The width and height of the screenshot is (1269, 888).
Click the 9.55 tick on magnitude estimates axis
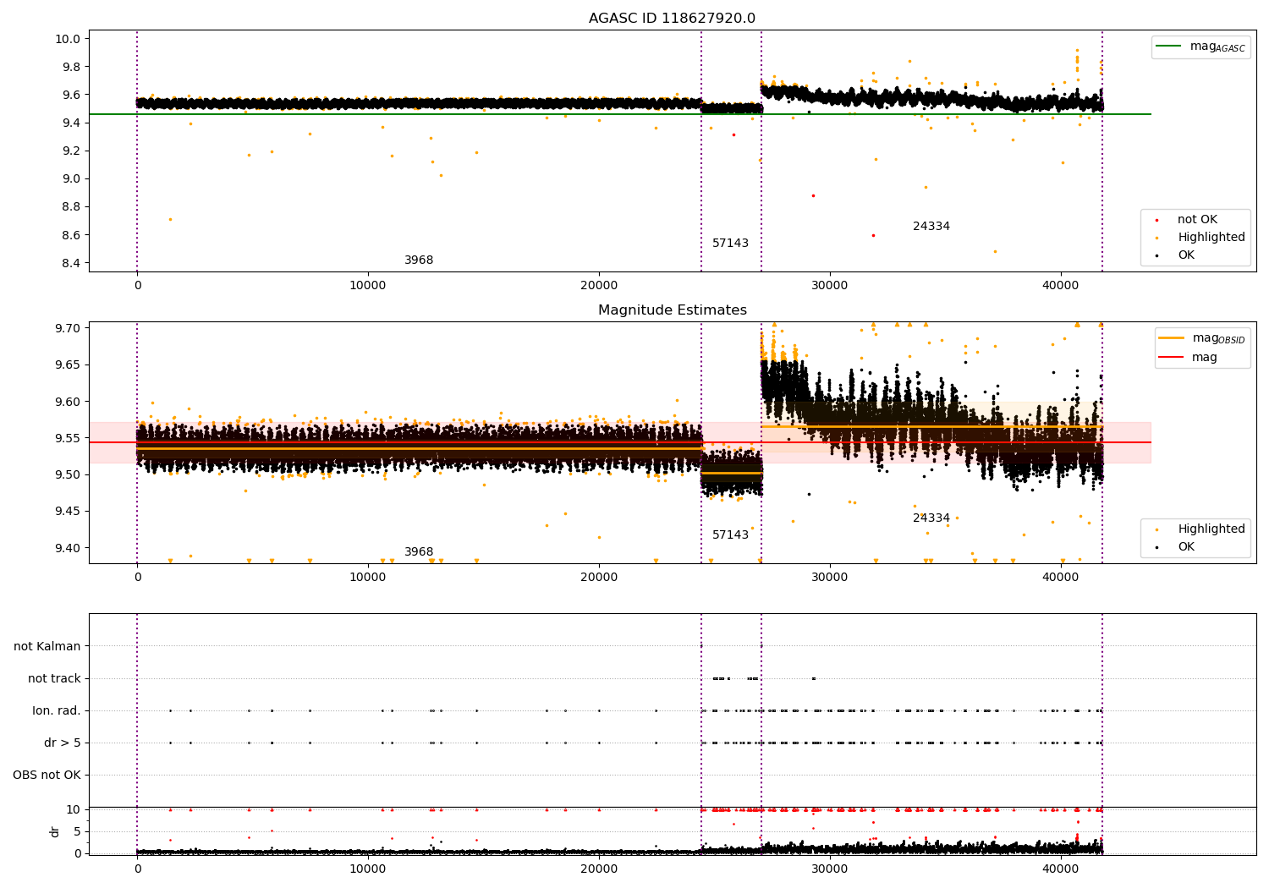click(x=68, y=438)
